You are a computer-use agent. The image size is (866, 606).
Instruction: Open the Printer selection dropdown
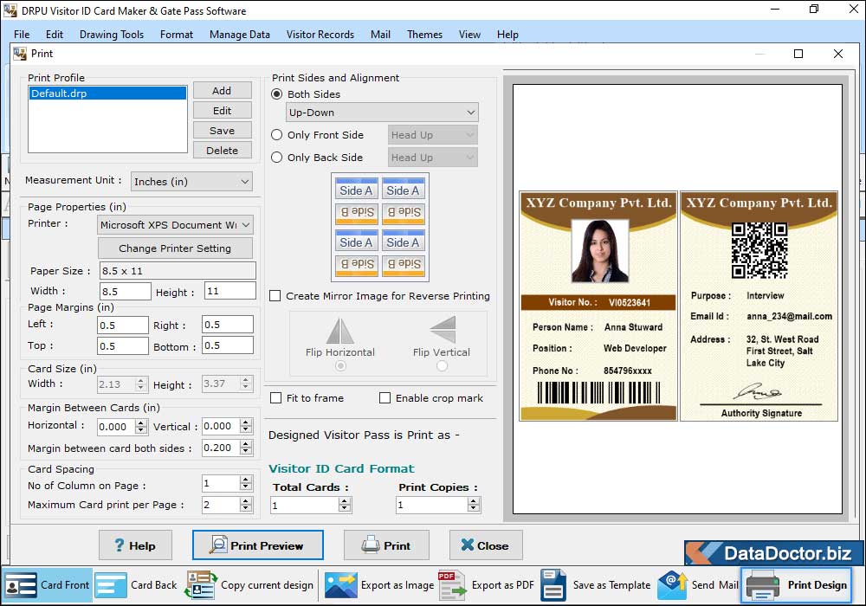point(176,224)
